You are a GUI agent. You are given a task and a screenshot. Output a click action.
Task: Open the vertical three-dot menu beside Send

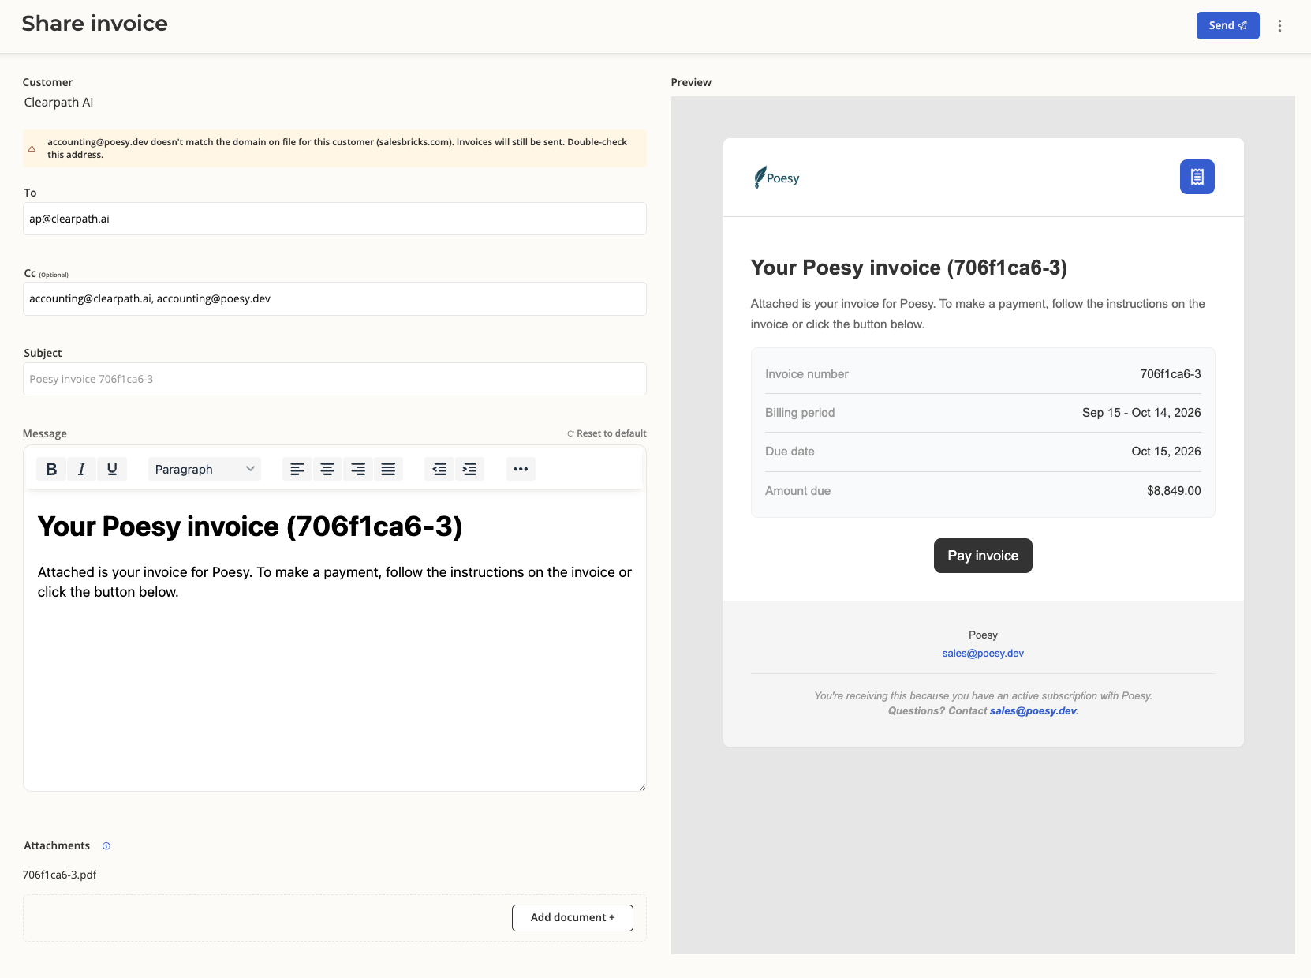1279,26
